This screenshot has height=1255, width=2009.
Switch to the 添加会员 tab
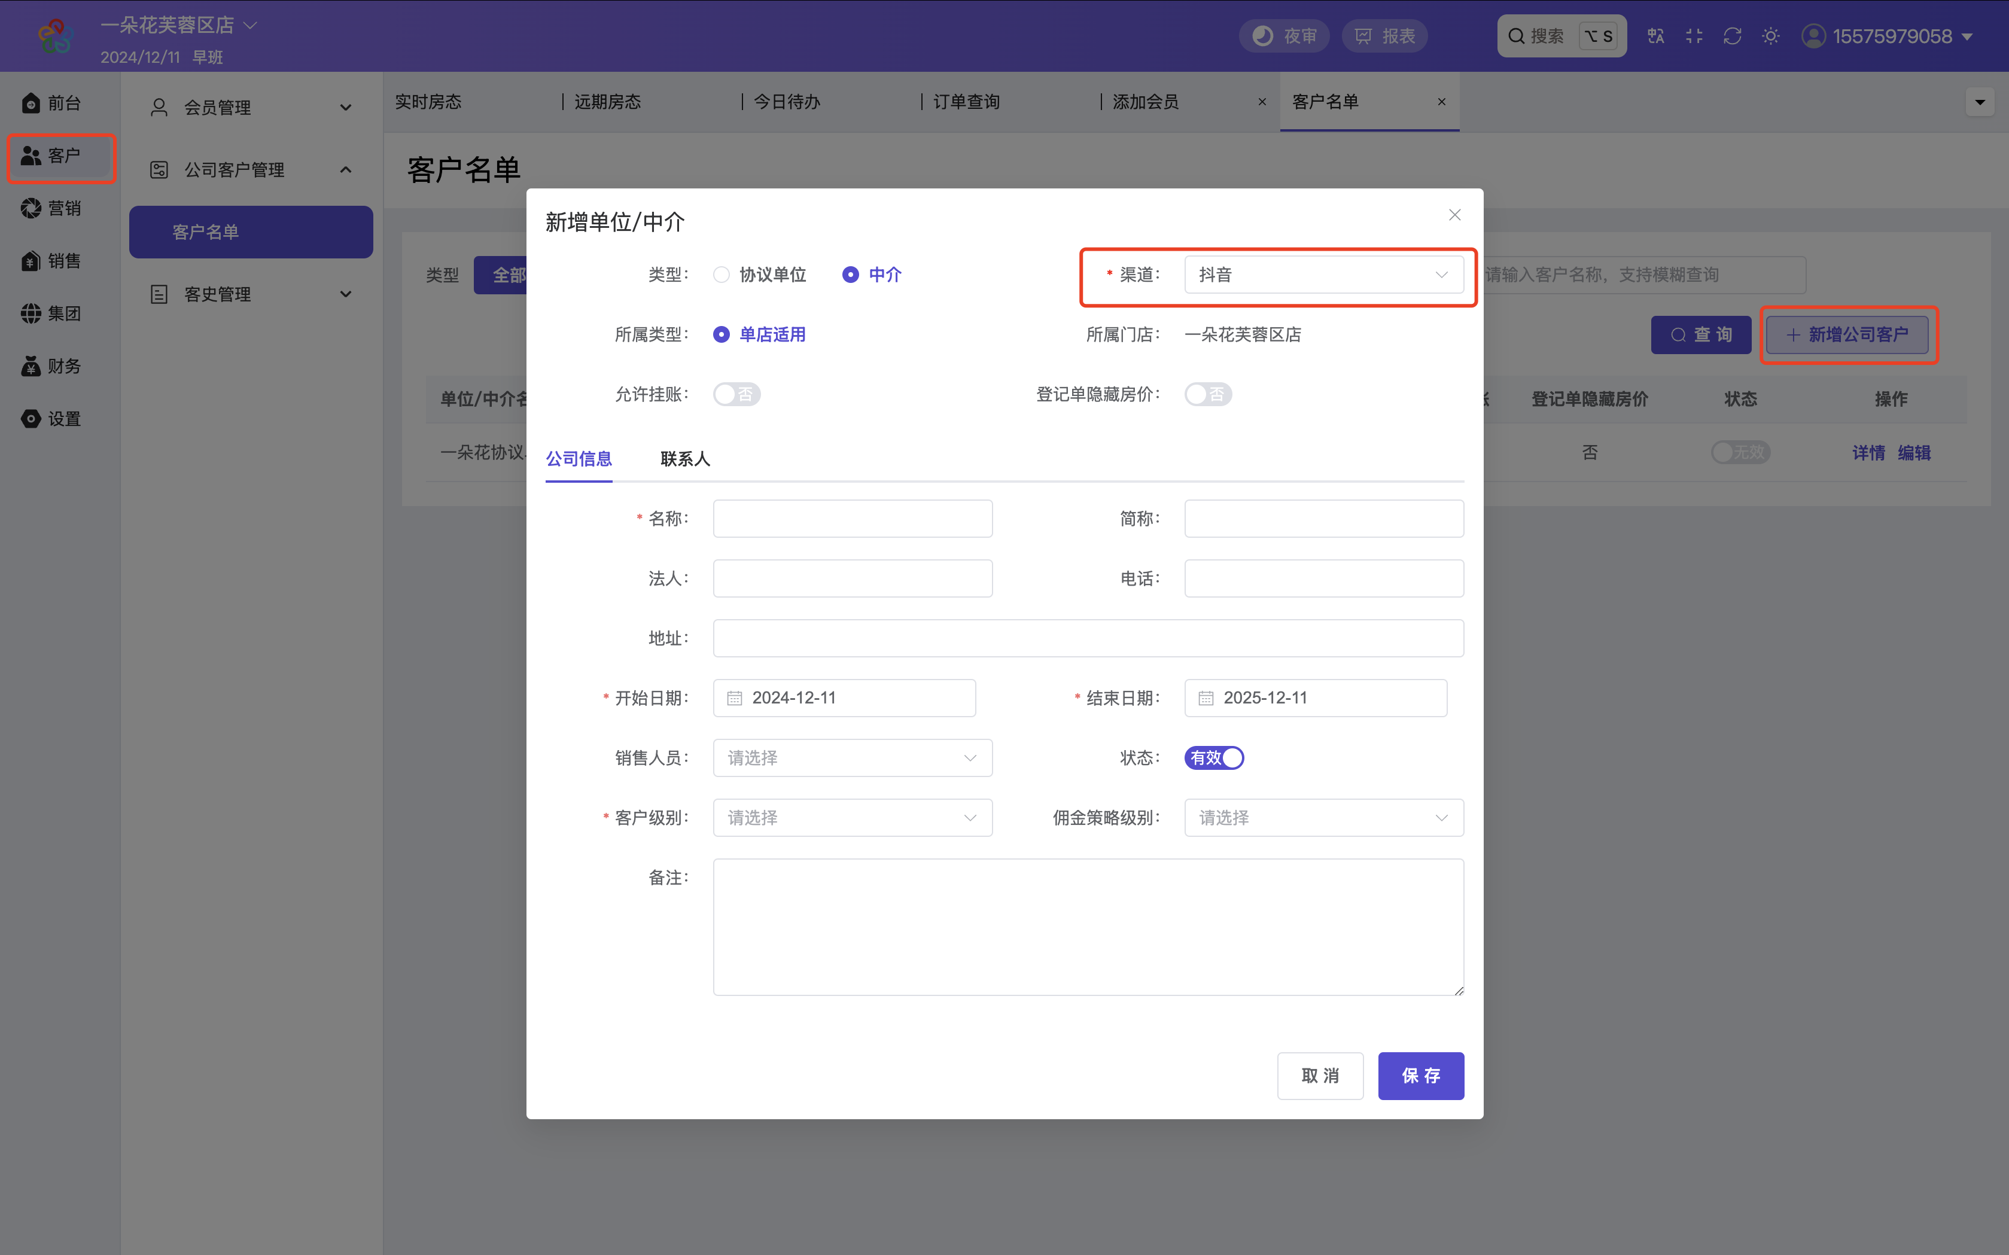pos(1146,102)
